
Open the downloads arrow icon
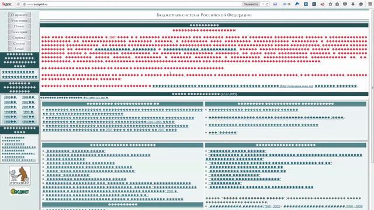pyautogui.click(x=353, y=4)
